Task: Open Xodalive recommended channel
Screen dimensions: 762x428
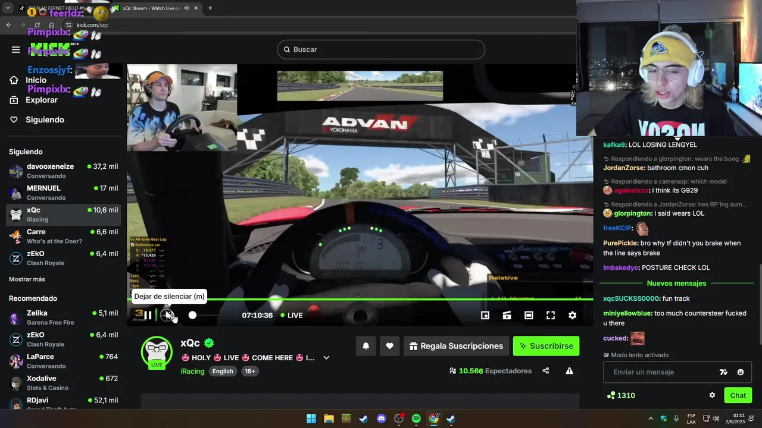Action: click(x=63, y=383)
